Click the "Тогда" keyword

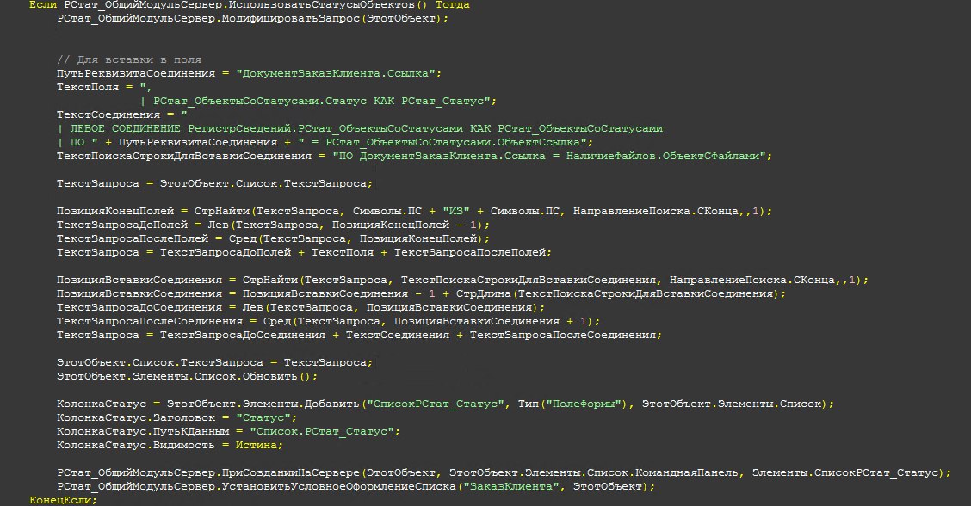pyautogui.click(x=452, y=5)
